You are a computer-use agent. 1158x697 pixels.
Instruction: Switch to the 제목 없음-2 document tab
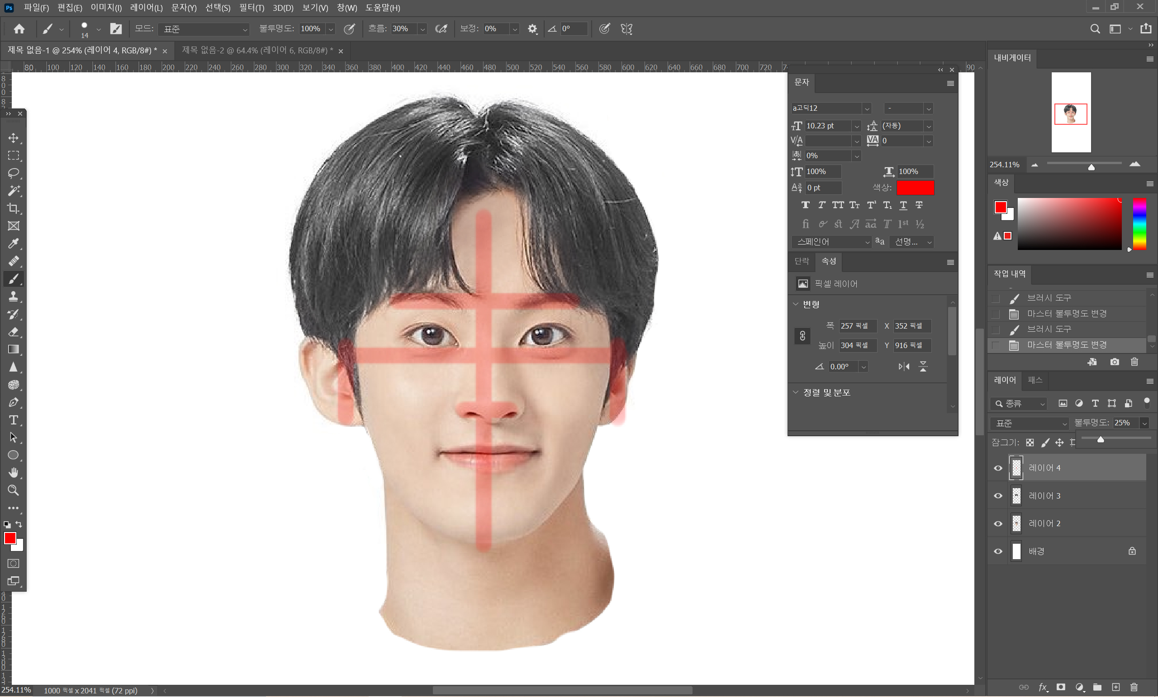pyautogui.click(x=257, y=50)
